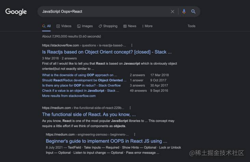Open 'Should React/Redux development be Object Oriented' link
The image size is (250, 162).
coord(84,80)
